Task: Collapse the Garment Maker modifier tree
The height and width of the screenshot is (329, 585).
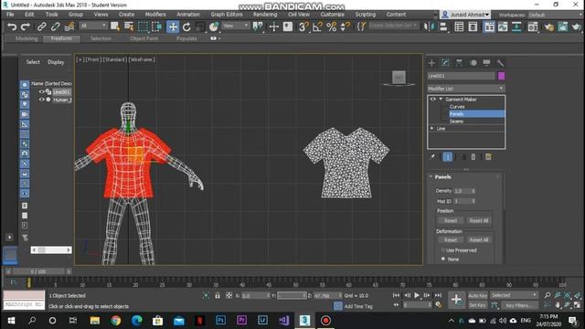Action: [x=441, y=100]
